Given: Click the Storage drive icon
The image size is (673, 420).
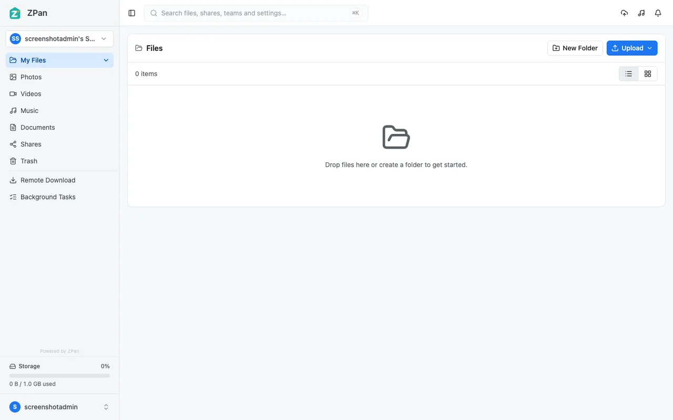Looking at the screenshot, I should [13, 366].
